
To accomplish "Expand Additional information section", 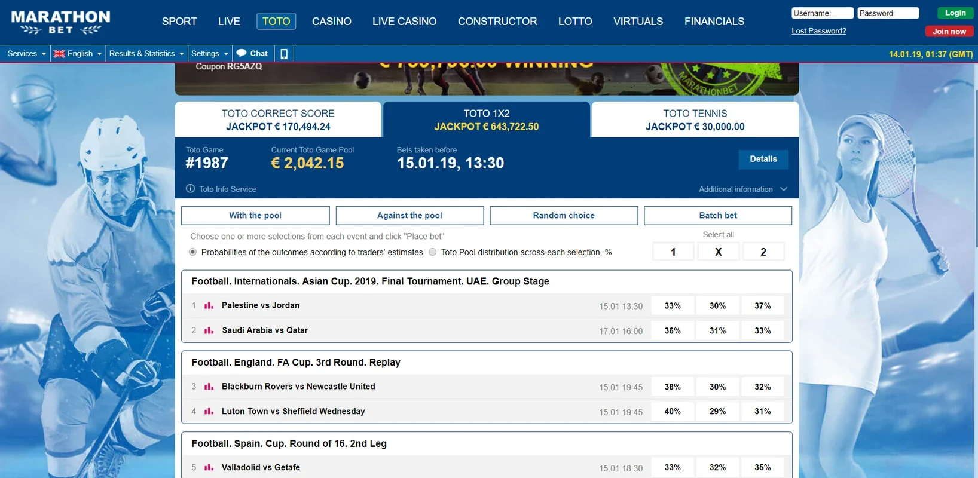I will (743, 189).
